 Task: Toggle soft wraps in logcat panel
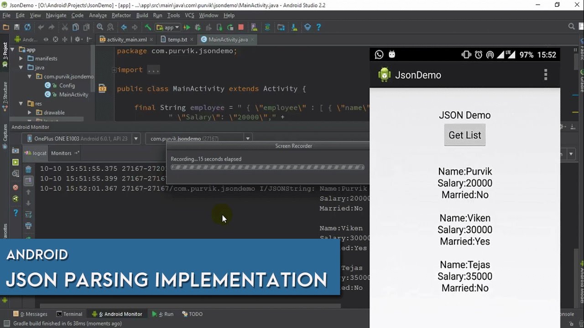[28, 215]
